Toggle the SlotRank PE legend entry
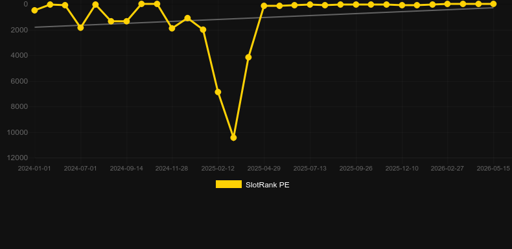The height and width of the screenshot is (249, 512). coord(252,185)
